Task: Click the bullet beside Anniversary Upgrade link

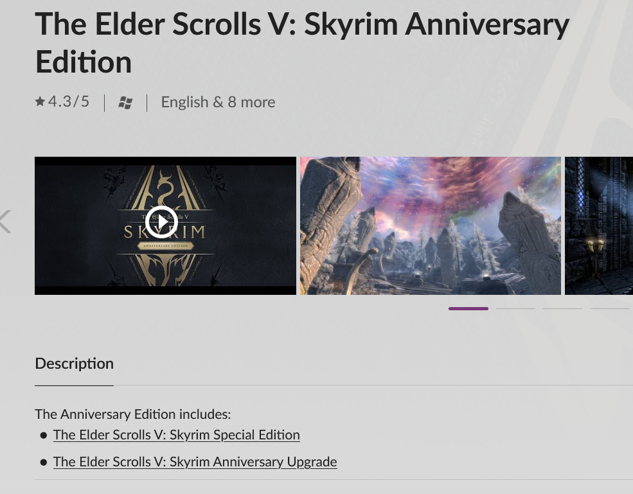Action: tap(44, 463)
